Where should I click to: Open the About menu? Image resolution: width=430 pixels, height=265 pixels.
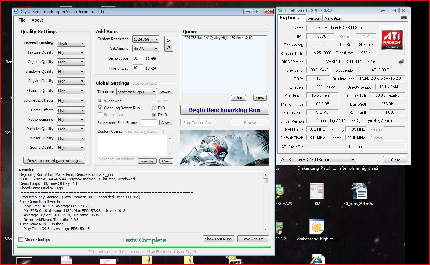click(37, 20)
